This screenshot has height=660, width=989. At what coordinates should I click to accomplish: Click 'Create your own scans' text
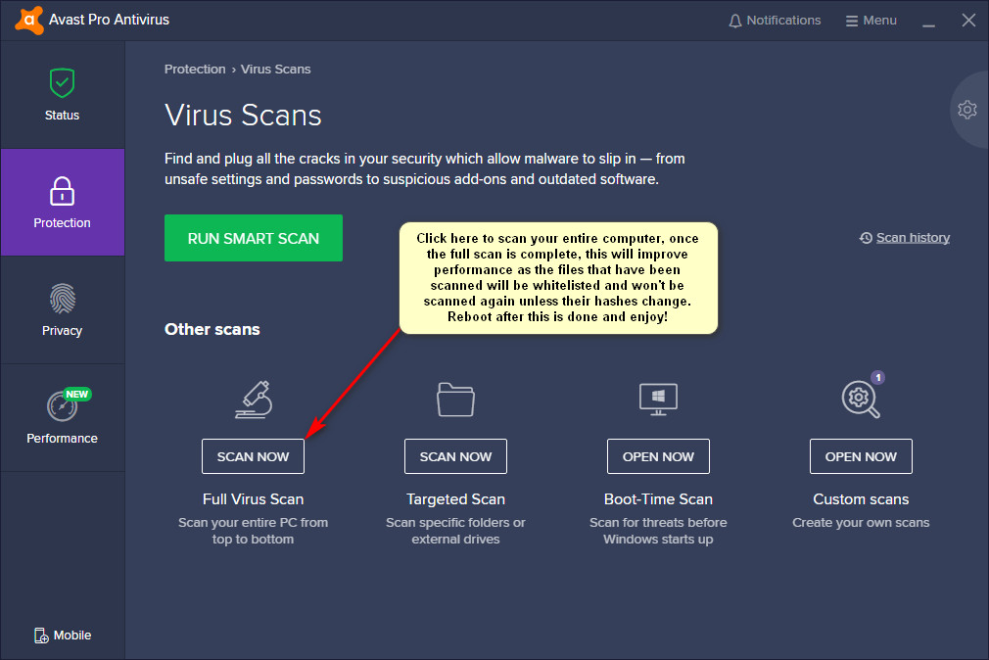tap(861, 523)
